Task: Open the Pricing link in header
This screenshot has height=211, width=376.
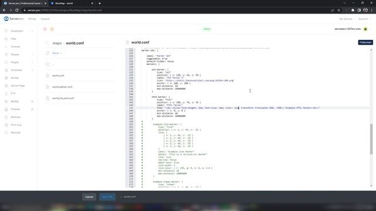Action: click(x=32, y=19)
